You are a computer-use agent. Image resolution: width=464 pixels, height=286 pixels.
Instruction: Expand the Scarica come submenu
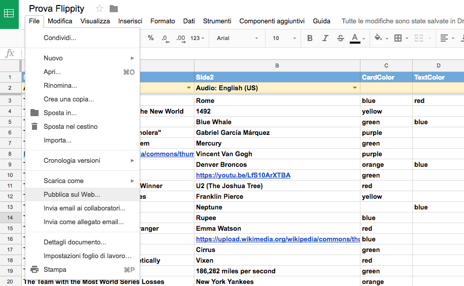pyautogui.click(x=82, y=181)
